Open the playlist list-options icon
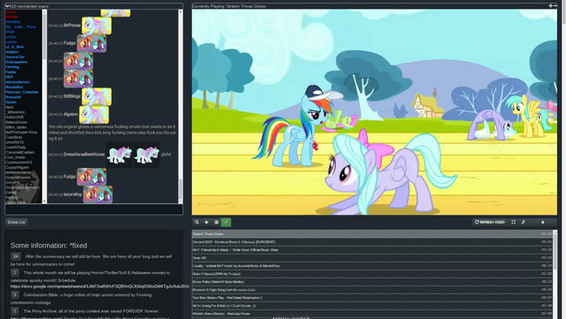The width and height of the screenshot is (566, 319). 216,222
